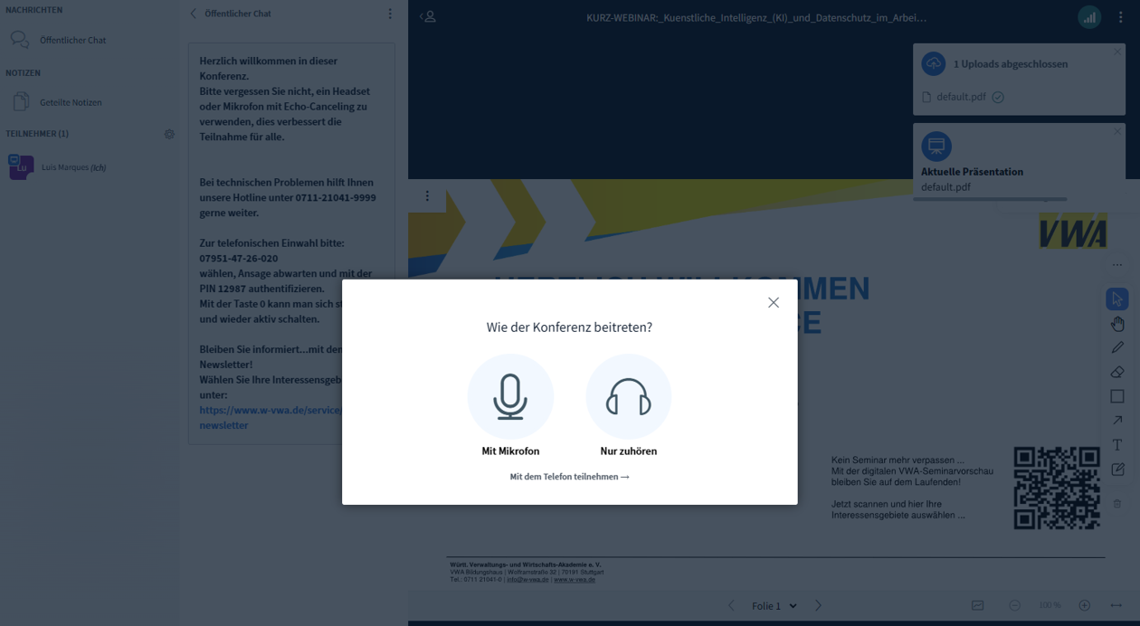Zoom in on the presentation
1140x626 pixels.
tap(1084, 606)
